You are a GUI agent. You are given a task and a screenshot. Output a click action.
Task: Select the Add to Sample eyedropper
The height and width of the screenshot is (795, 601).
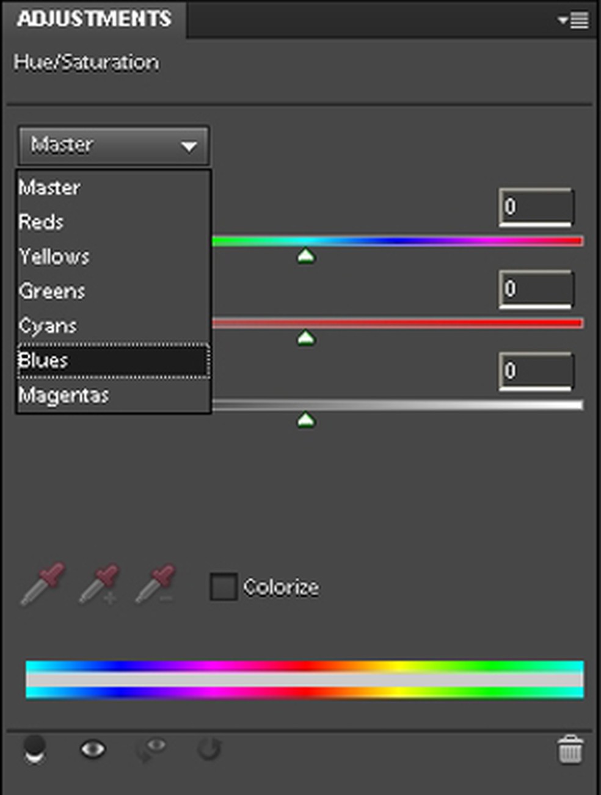click(100, 584)
